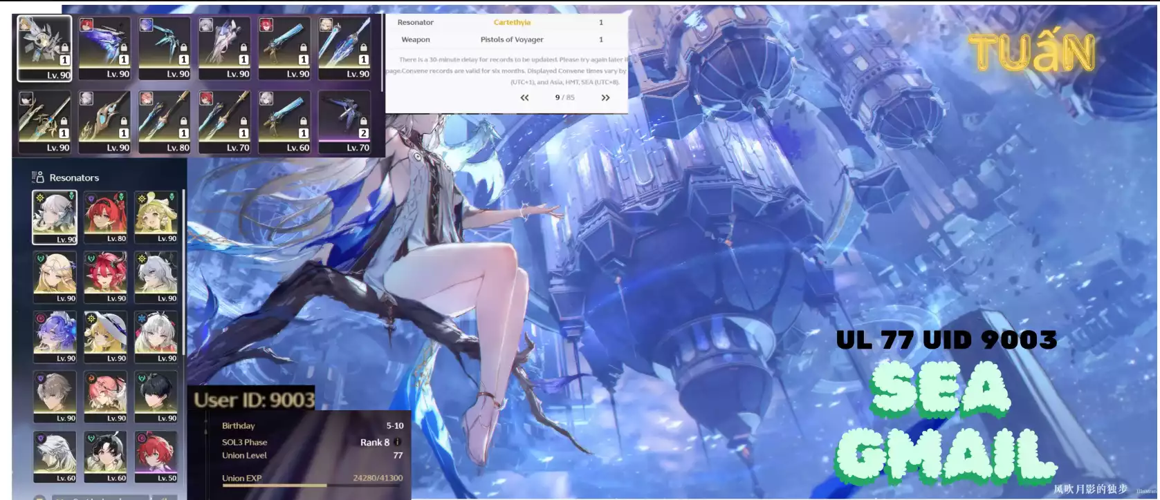Select the Lv. 80 red-haired resonator

click(105, 218)
